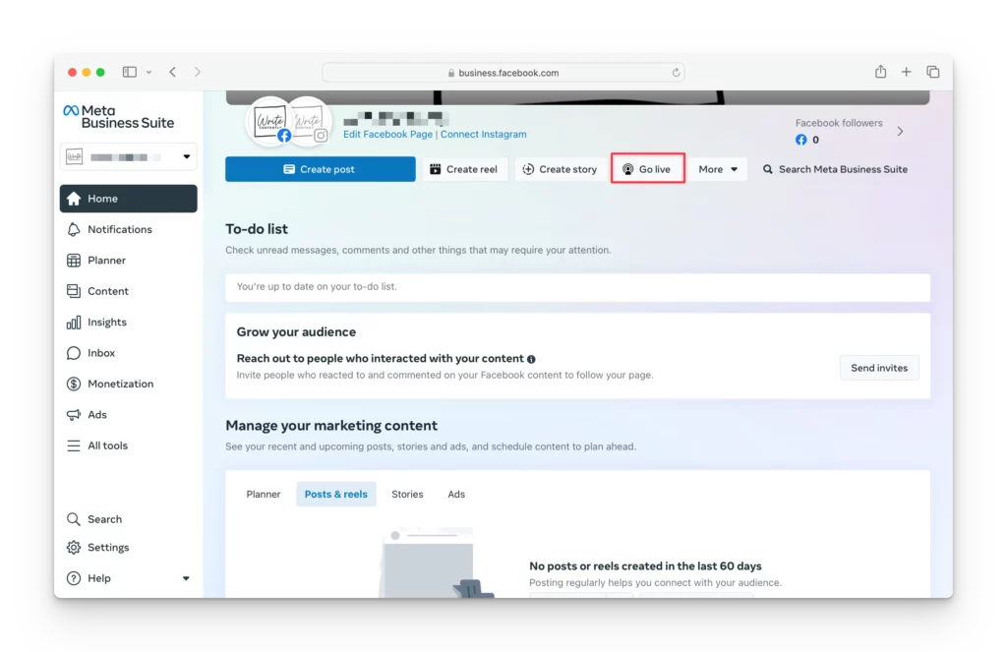Click the Monetization dollar icon
The height and width of the screenshot is (652, 1007).
click(74, 384)
